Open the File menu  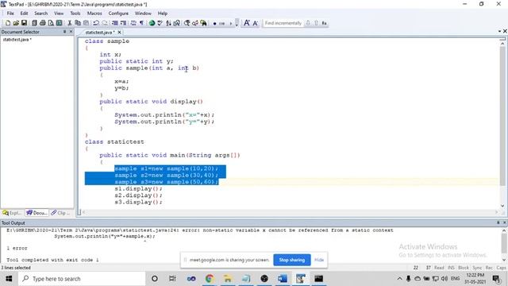click(x=10, y=14)
